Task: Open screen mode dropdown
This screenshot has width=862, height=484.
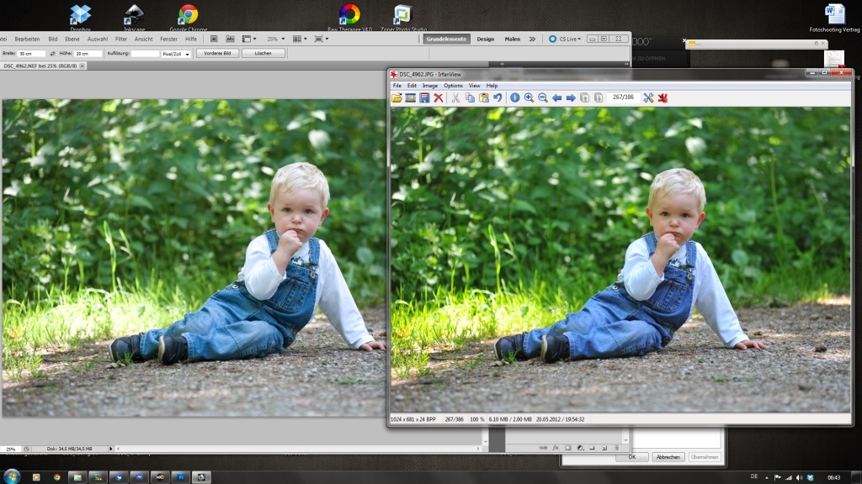Action: [321, 39]
